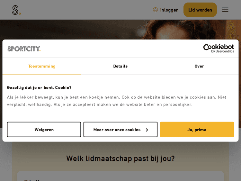Image resolution: width=241 pixels, height=181 pixels.
Task: Select the Over tab
Action: click(199, 66)
